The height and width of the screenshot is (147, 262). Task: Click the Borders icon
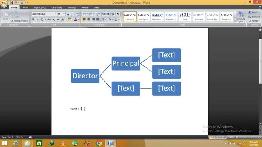pos(115,20)
